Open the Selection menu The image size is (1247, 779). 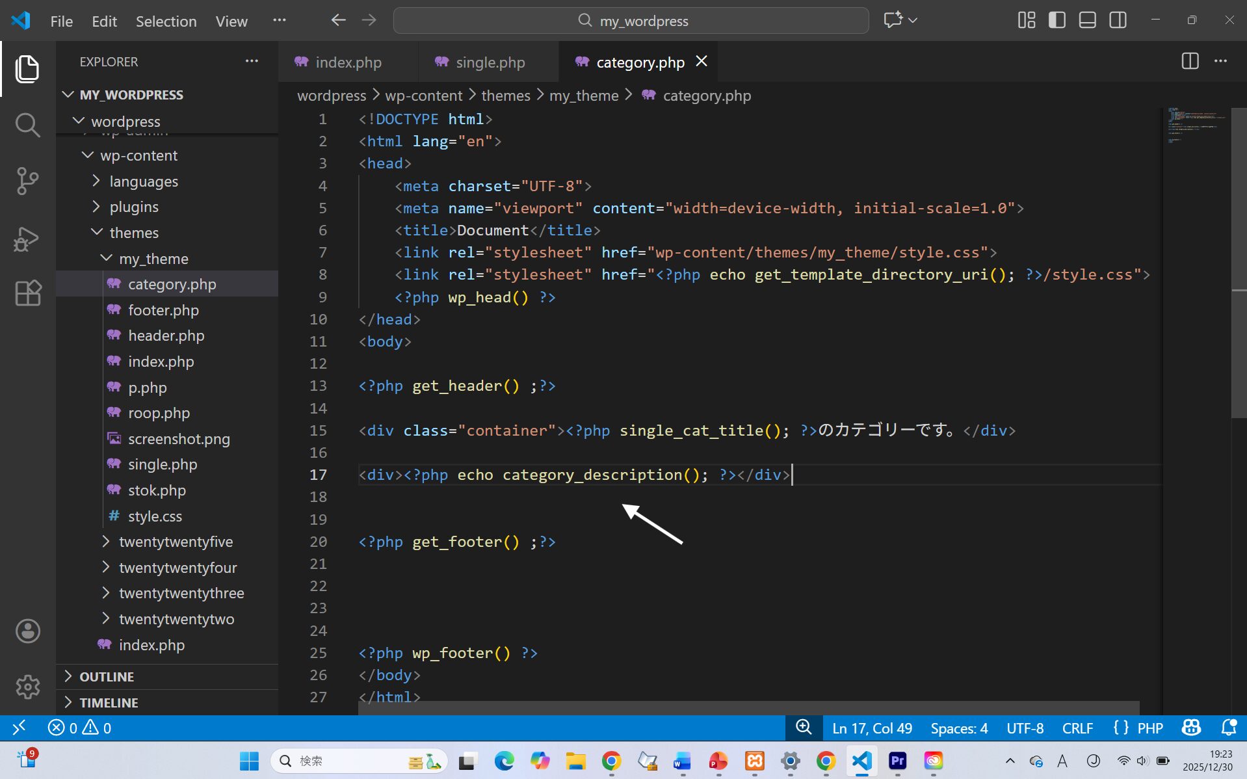[166, 21]
